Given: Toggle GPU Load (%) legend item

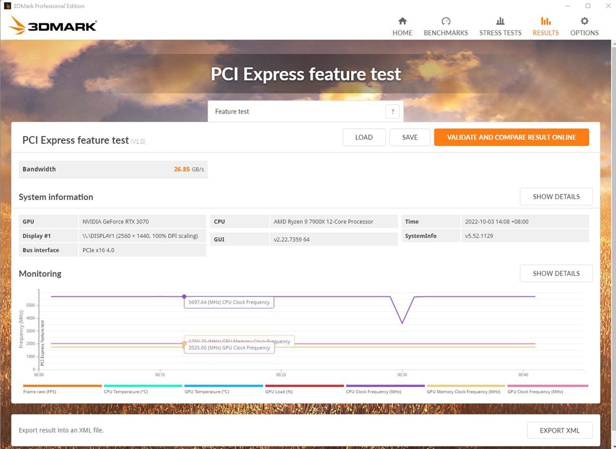Looking at the screenshot, I should pos(304,389).
